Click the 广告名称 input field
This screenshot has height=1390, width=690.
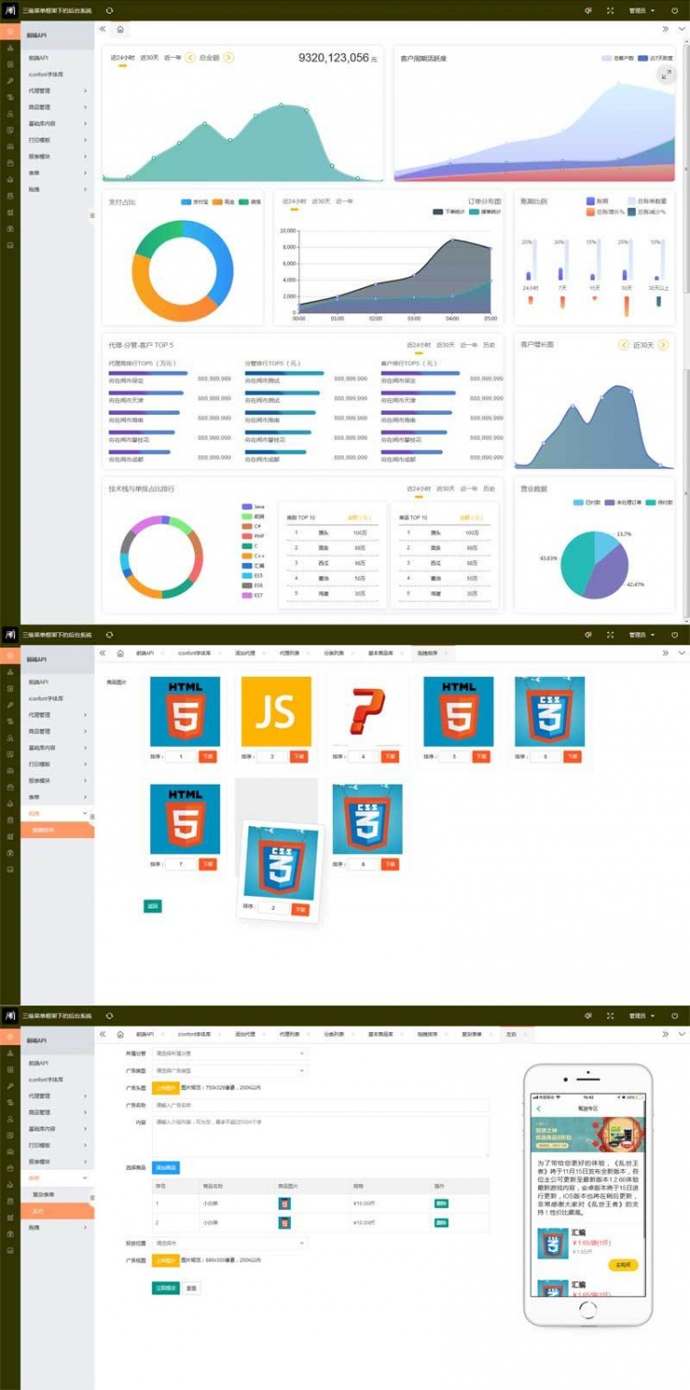pyautogui.click(x=320, y=1105)
